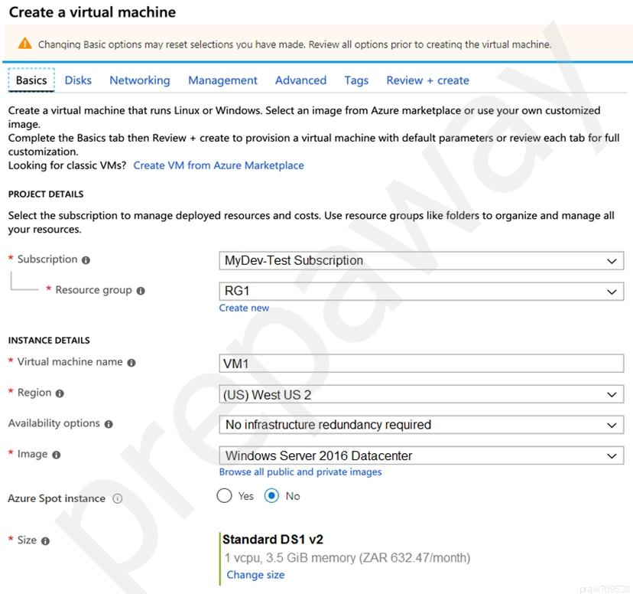Expand the Resource group RG1 dropdown

click(x=421, y=292)
